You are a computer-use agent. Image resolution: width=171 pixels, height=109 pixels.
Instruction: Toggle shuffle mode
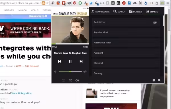click(70, 80)
